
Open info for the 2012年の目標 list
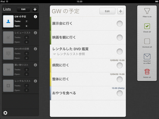point(35,49)
